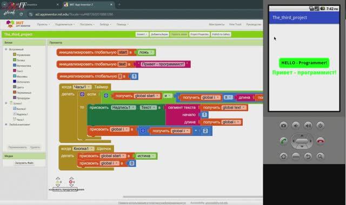The width and height of the screenshot is (346, 205).
Task: Click the mutator gear on the addition block
Action: [143, 131]
